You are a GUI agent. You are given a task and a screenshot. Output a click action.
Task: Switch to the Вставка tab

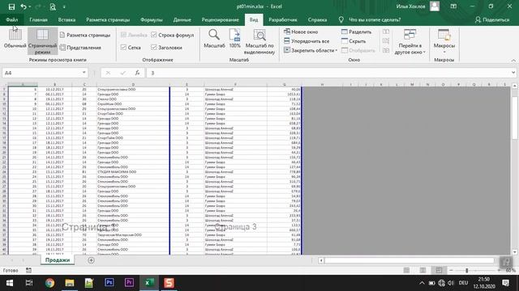(66, 19)
